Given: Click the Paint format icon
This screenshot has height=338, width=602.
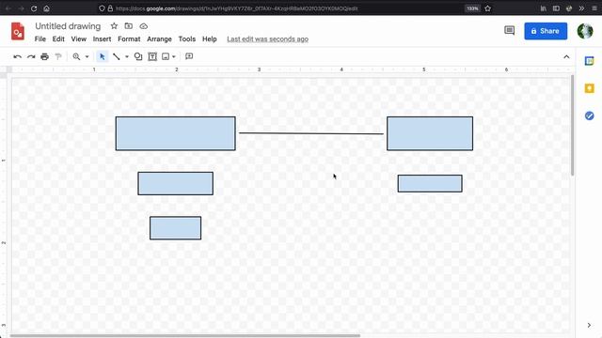Looking at the screenshot, I should 58,56.
